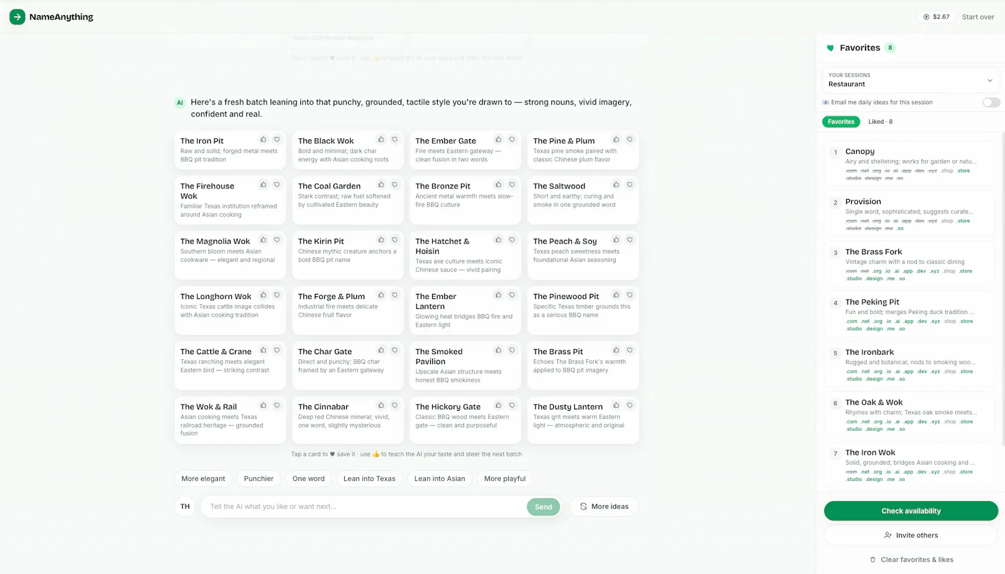Like The Ember Lantern with thumbs-up
Viewport: 1005px width, 574px height.
coord(498,295)
